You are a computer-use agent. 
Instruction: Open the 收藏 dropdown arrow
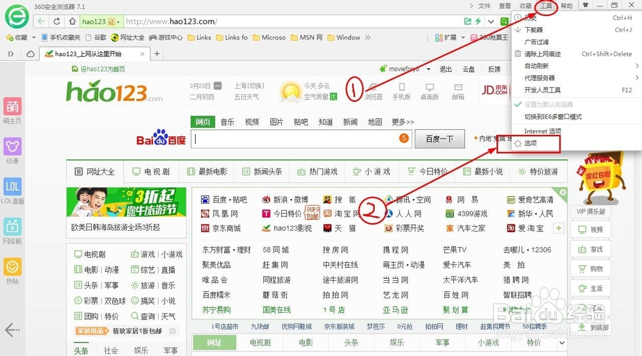(x=33, y=37)
